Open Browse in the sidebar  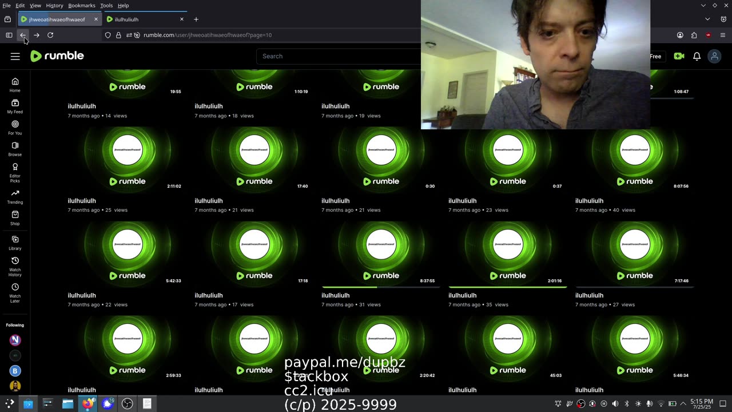click(15, 149)
